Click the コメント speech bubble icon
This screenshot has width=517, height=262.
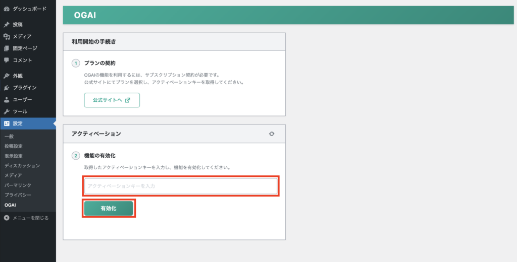point(6,60)
